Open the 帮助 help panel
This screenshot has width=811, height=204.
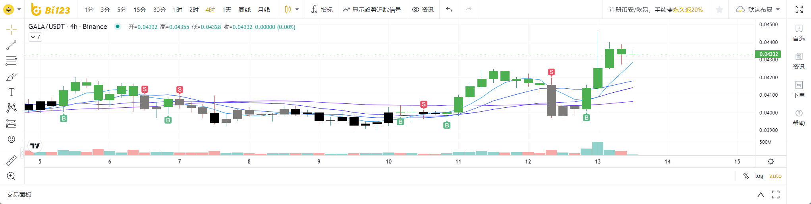799,118
